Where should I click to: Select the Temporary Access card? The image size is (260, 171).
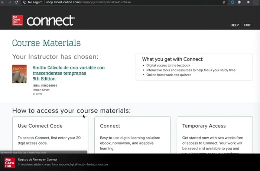(x=214, y=135)
